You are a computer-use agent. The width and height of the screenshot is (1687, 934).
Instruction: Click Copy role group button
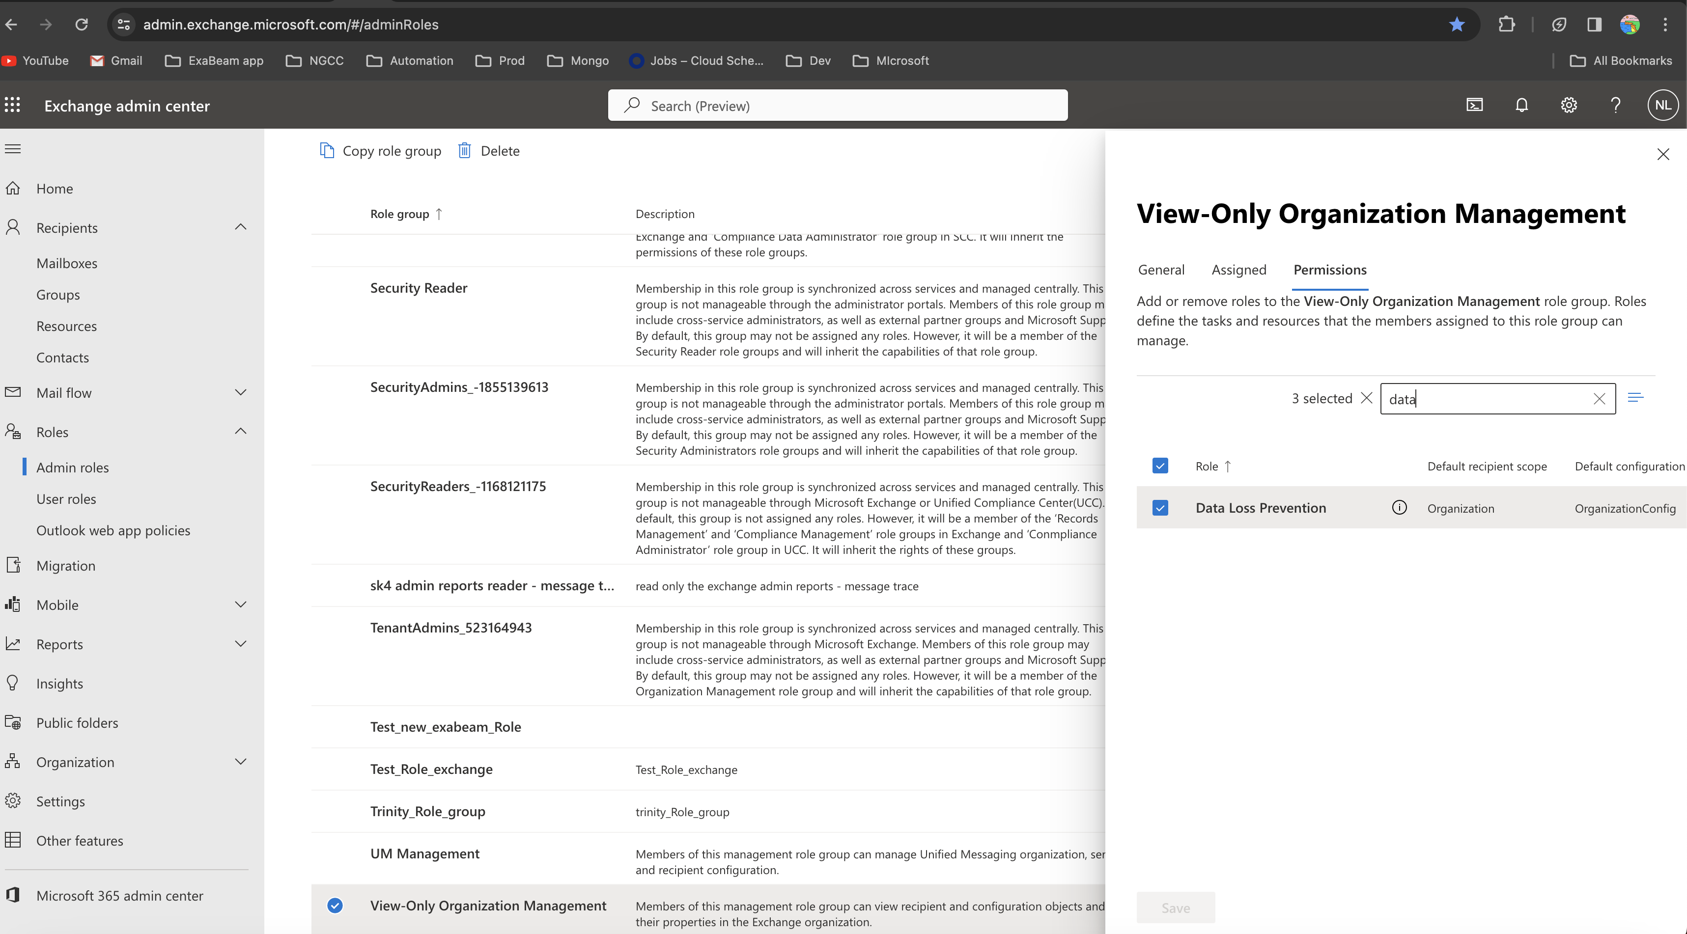[x=381, y=151]
